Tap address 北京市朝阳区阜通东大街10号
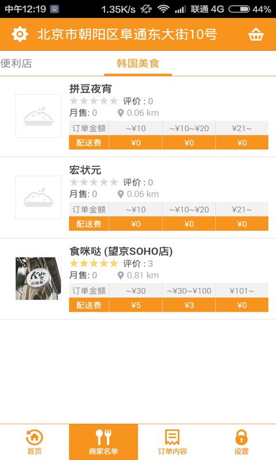 [127, 34]
